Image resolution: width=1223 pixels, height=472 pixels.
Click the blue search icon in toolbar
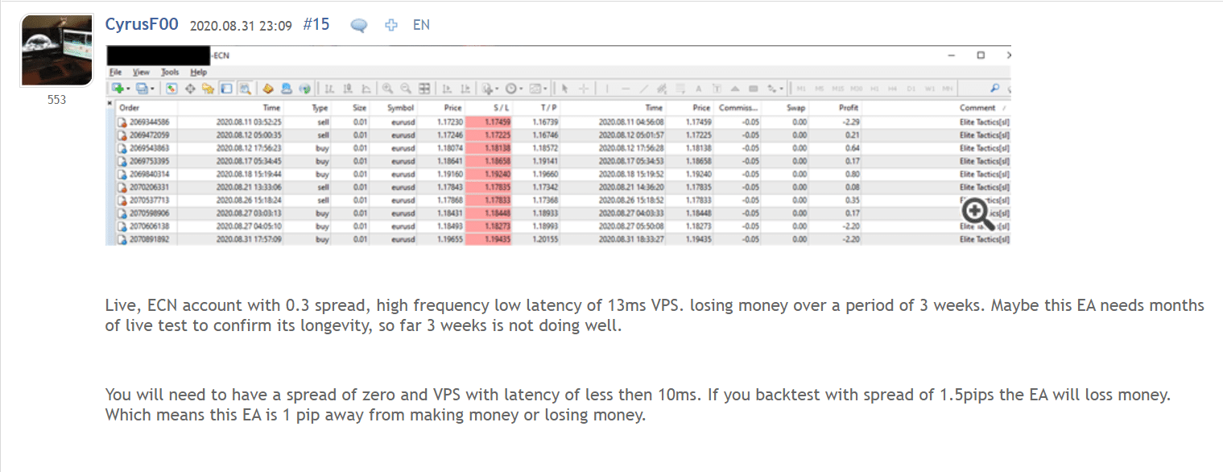(994, 89)
